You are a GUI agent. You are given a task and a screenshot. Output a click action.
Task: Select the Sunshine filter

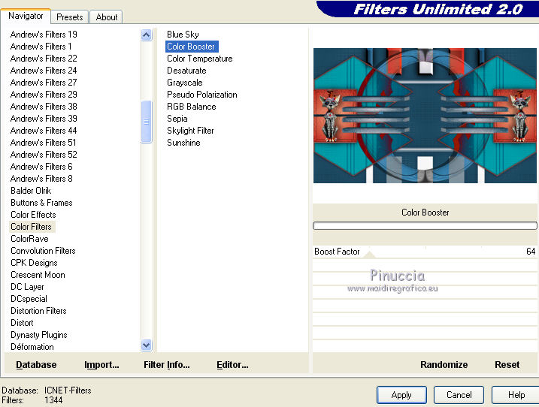(x=183, y=143)
